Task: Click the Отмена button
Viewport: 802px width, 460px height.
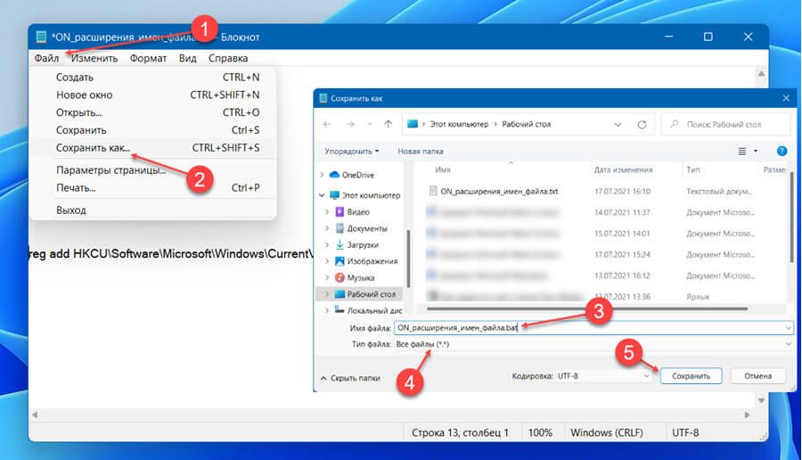Action: 757,376
